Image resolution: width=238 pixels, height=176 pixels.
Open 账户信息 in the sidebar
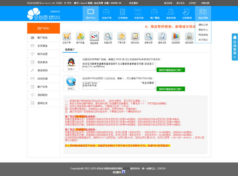tap(42, 38)
